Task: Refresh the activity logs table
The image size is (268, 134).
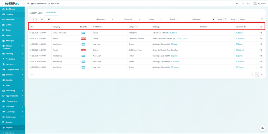Action: click(49, 19)
